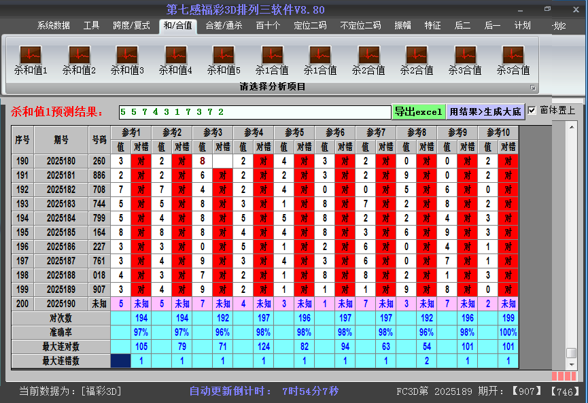Click the table scrollbar up arrow
Viewport: 588px width, 403px height.
tap(572, 127)
